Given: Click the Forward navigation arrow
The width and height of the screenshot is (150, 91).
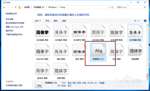Looking at the screenshot, I should 9,7.
